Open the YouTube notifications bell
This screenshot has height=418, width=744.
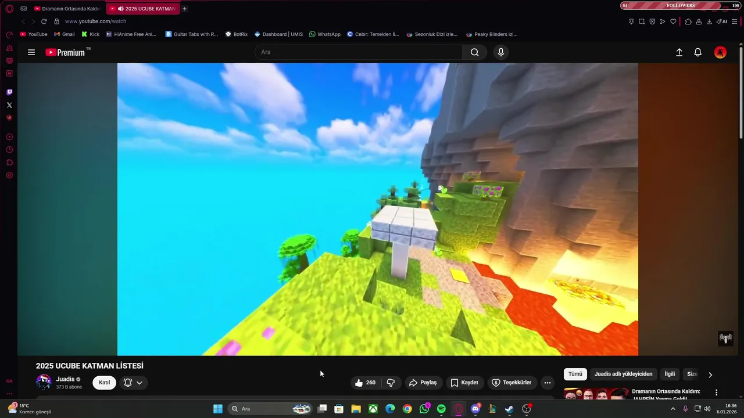click(698, 52)
